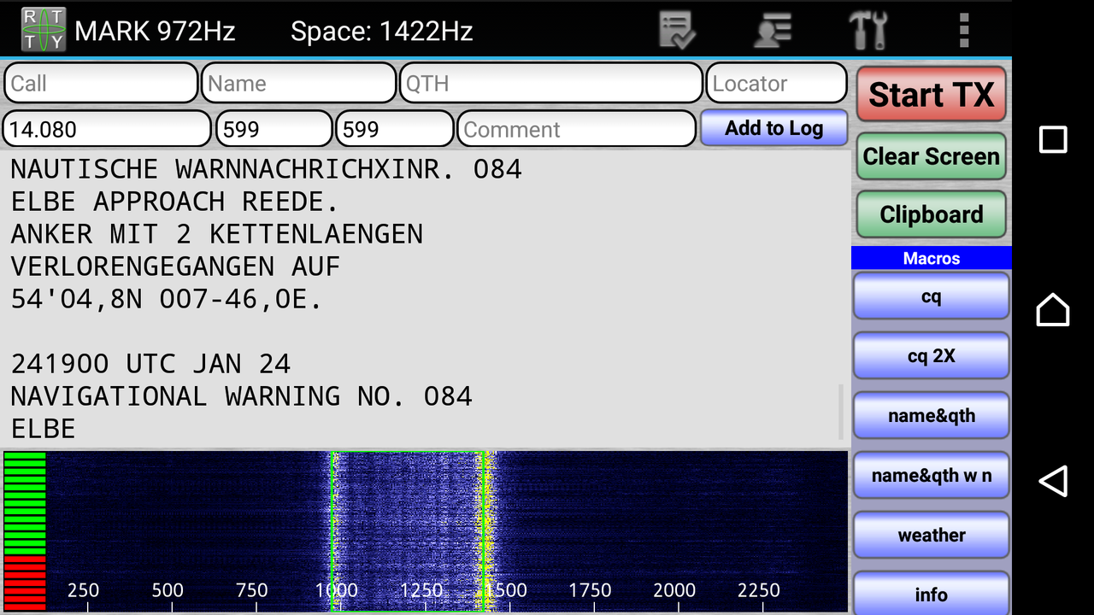Click the green mark frequency line near 1000

coord(332,530)
